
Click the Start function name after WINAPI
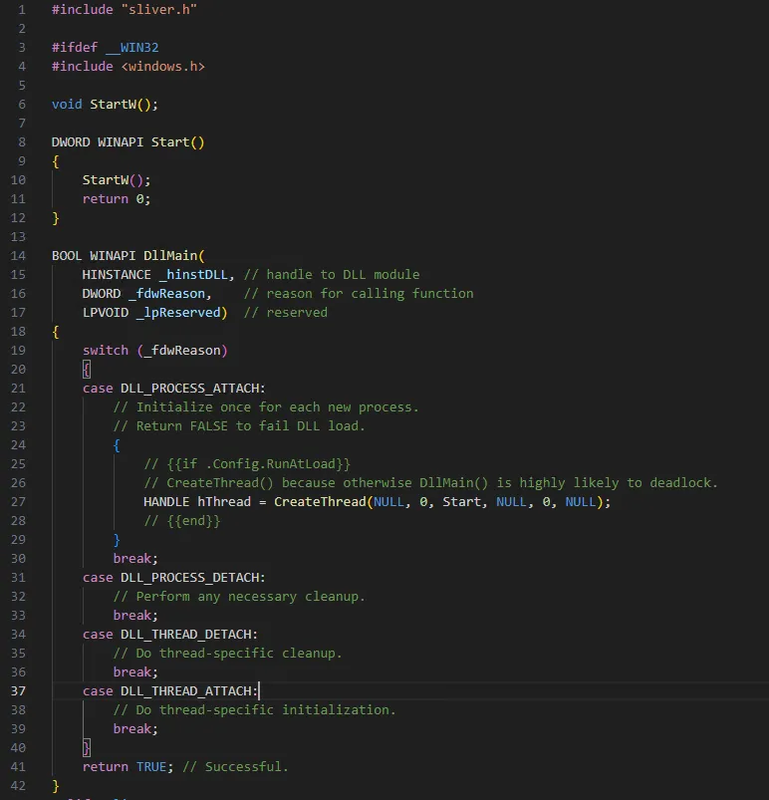pyautogui.click(x=170, y=141)
